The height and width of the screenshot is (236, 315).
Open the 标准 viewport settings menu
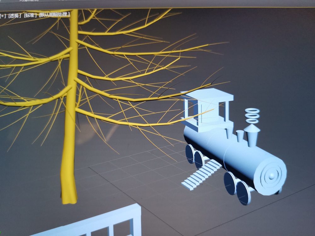[30, 15]
